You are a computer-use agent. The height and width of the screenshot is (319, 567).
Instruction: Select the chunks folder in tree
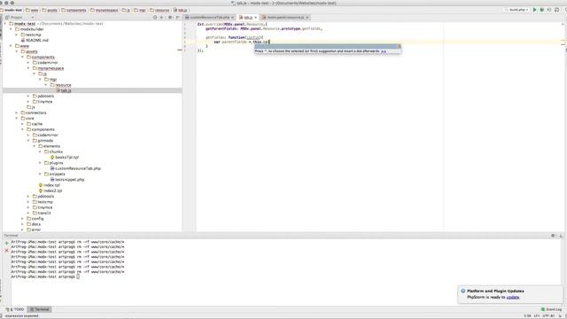pos(53,152)
